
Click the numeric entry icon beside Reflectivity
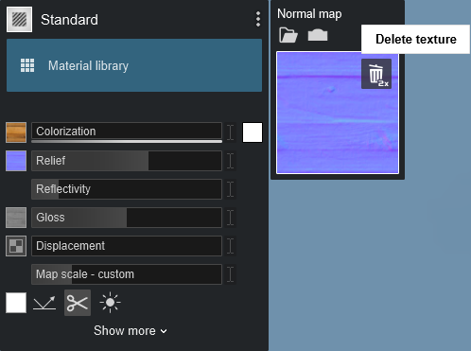pyautogui.click(x=231, y=189)
